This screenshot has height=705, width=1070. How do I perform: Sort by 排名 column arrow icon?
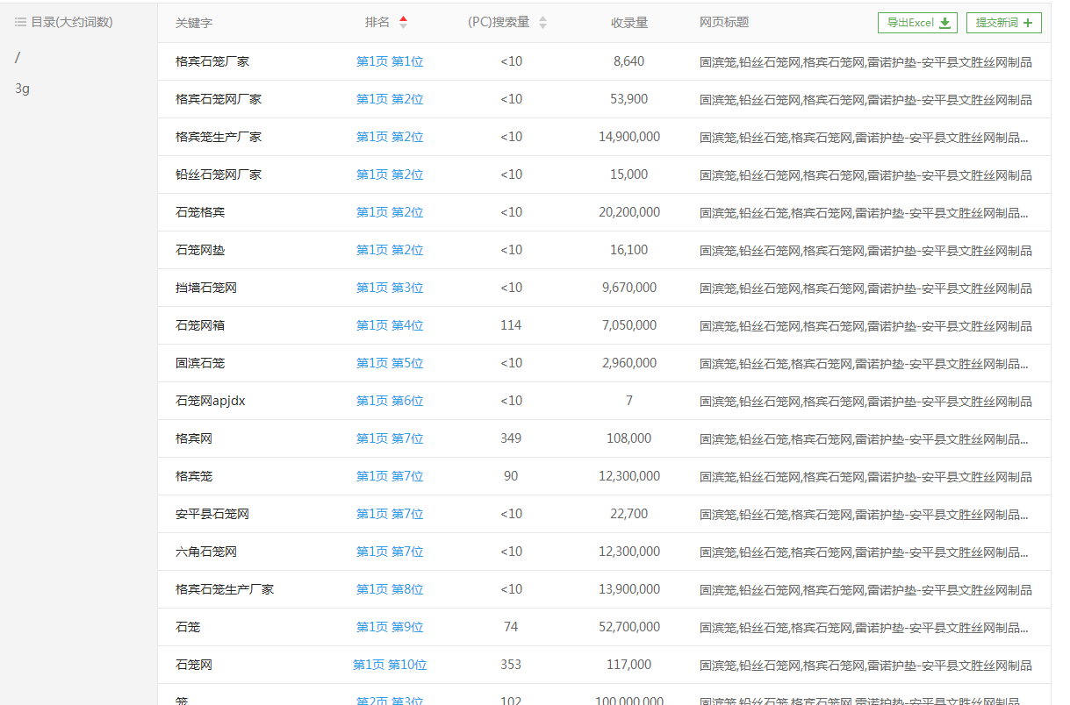(x=403, y=23)
